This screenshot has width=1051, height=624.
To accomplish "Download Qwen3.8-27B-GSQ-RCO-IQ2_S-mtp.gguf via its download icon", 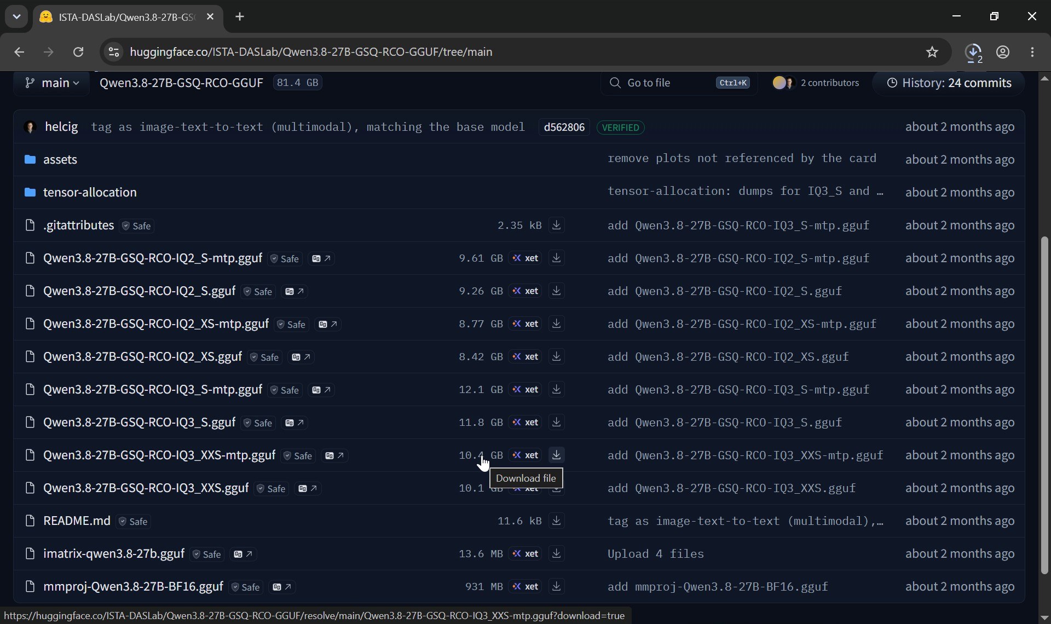I will (556, 258).
